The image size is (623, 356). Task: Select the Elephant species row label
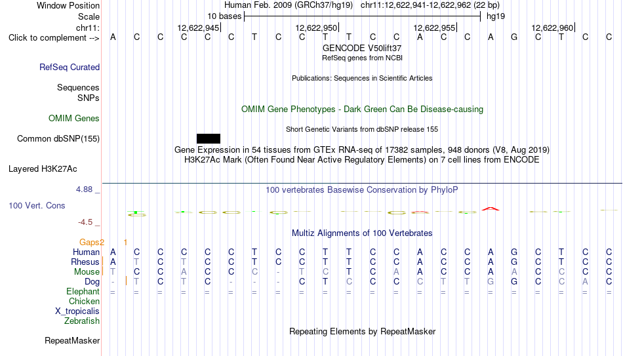83,292
